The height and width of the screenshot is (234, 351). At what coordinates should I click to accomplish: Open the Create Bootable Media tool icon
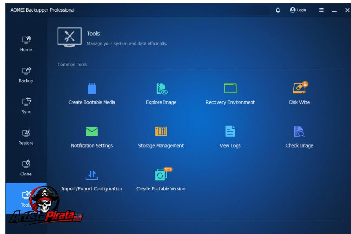(x=92, y=88)
